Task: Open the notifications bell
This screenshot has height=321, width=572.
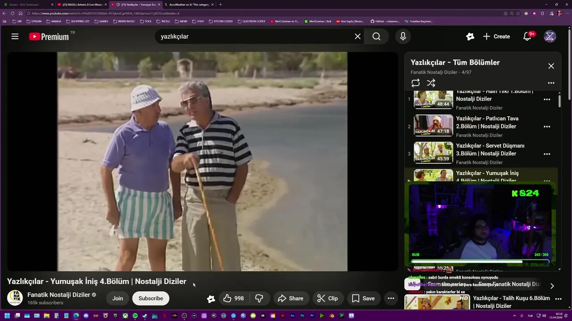Action: (x=528, y=37)
